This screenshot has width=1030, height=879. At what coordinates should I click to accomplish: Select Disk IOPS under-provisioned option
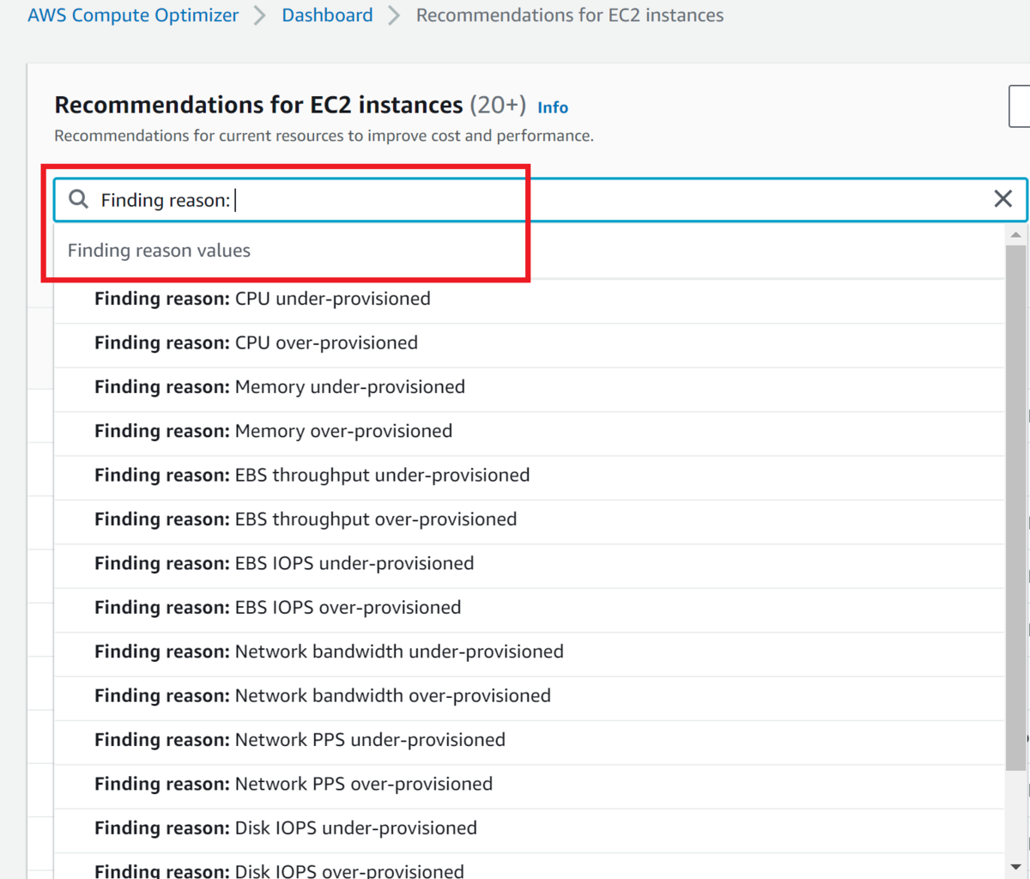pos(286,828)
